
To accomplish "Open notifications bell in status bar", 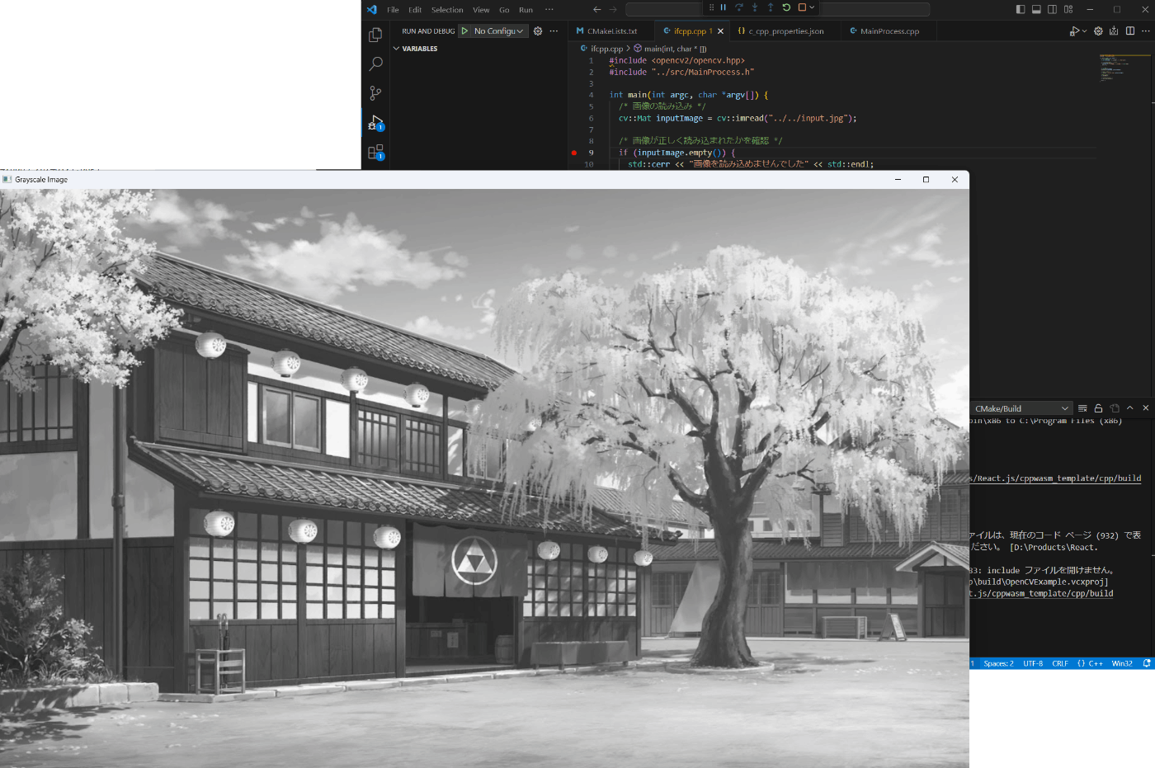I will point(1147,663).
